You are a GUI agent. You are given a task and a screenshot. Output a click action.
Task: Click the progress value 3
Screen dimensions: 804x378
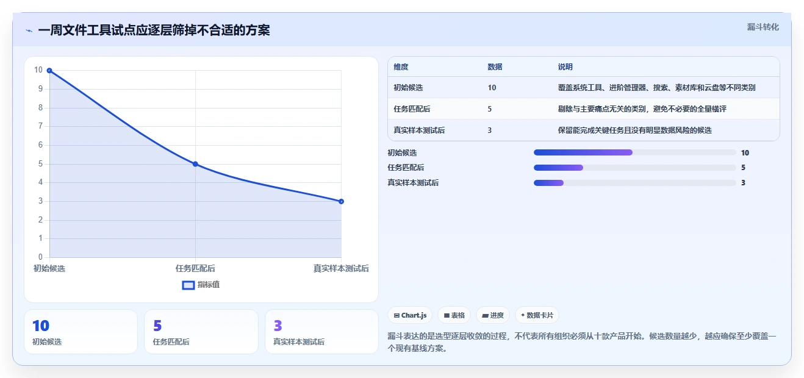[743, 182]
